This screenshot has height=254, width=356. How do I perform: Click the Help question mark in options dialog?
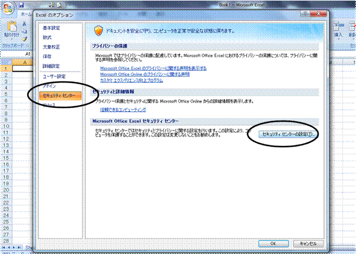tap(306, 14)
